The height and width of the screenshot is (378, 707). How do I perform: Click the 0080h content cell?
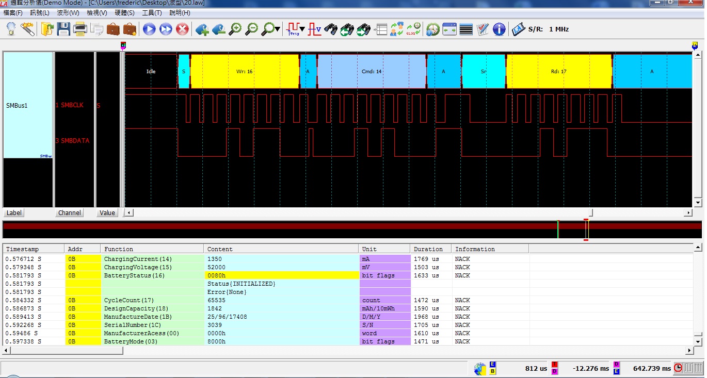point(281,275)
